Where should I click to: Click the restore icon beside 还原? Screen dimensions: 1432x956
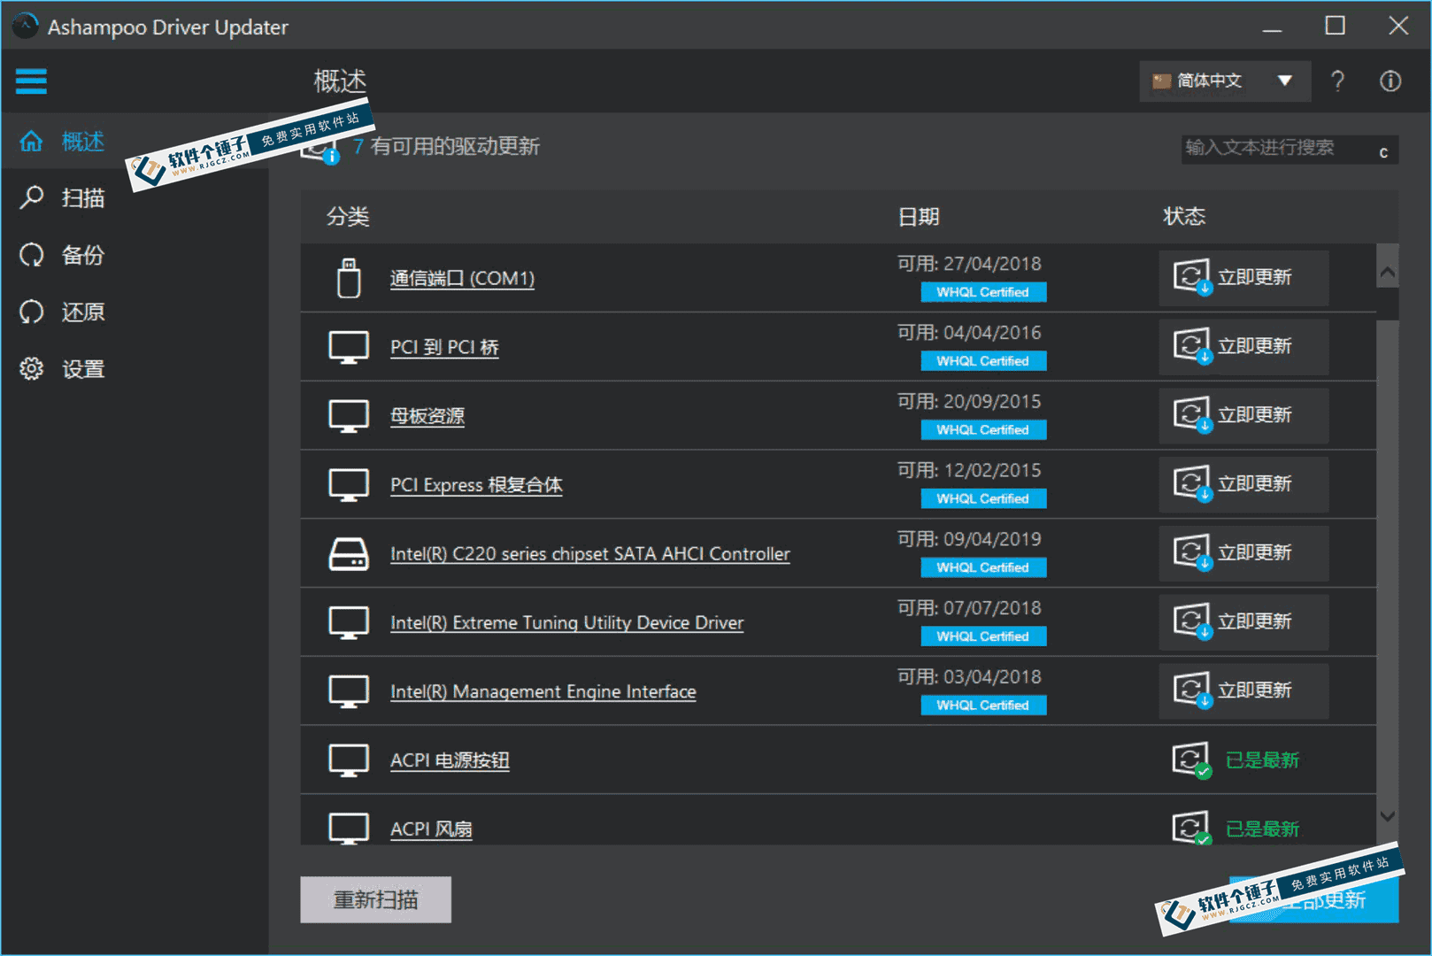coord(31,312)
